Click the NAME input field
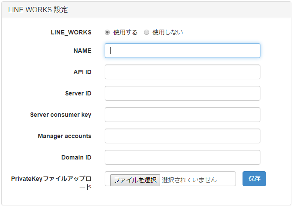Image resolution: width=294 pixels, height=207 pixels. click(x=182, y=51)
